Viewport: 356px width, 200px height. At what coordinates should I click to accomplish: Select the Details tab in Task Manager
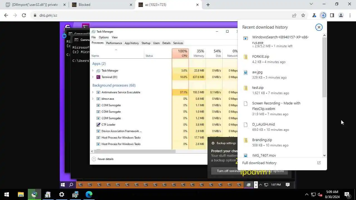pos(166,43)
